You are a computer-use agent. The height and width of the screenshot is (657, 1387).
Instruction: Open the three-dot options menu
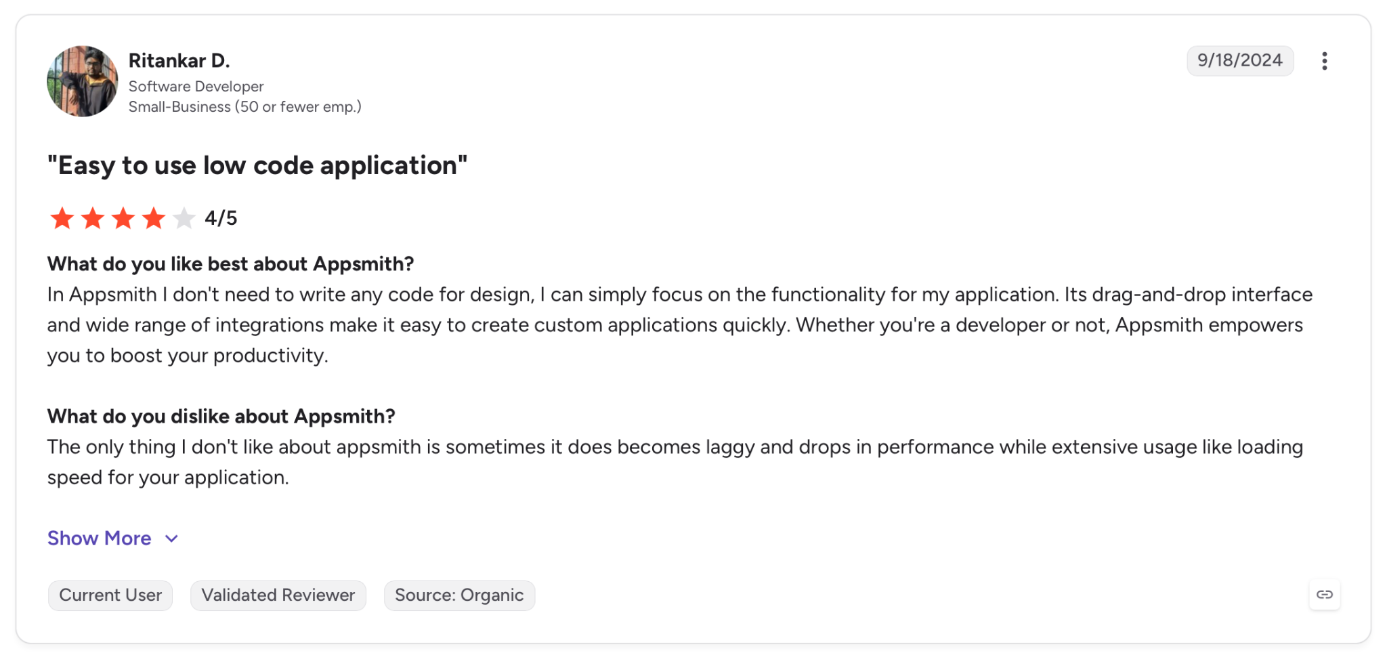(1324, 61)
